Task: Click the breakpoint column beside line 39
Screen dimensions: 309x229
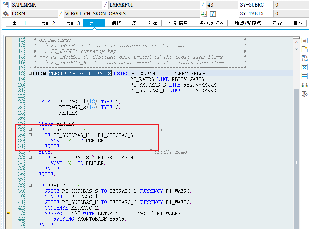Action: [9, 191]
